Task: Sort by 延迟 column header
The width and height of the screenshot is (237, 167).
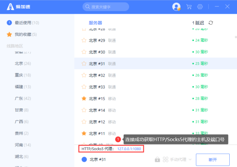Action: pyautogui.click(x=198, y=23)
